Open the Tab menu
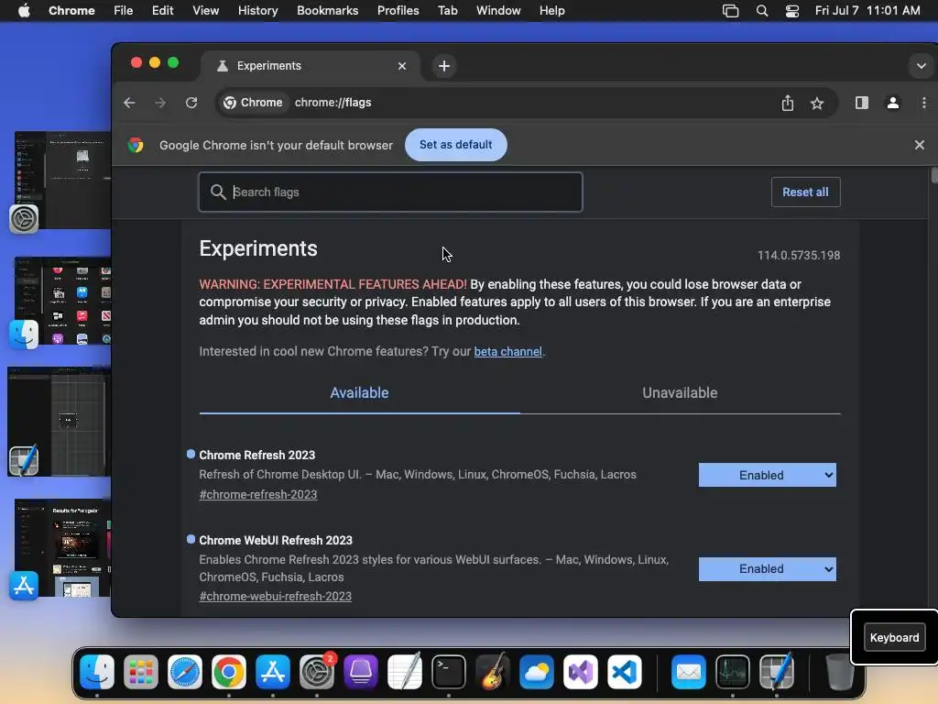The width and height of the screenshot is (938, 704). 447,11
